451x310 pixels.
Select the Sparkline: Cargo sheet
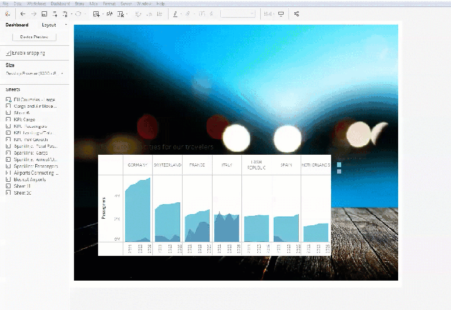(27, 153)
